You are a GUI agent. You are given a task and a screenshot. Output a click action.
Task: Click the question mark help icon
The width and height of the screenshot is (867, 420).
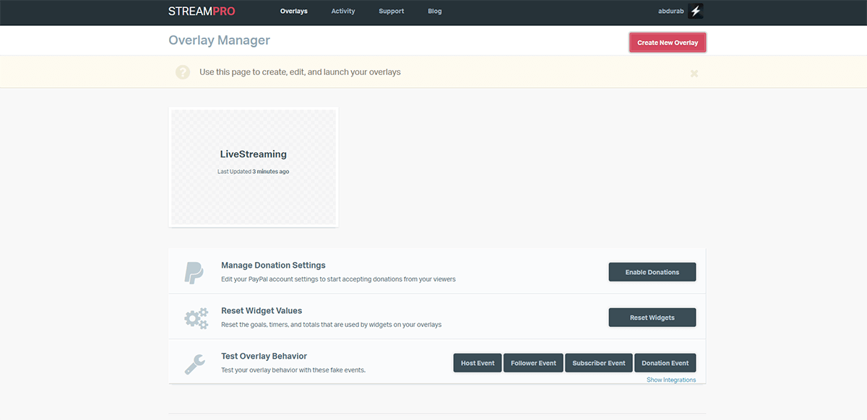tap(183, 72)
